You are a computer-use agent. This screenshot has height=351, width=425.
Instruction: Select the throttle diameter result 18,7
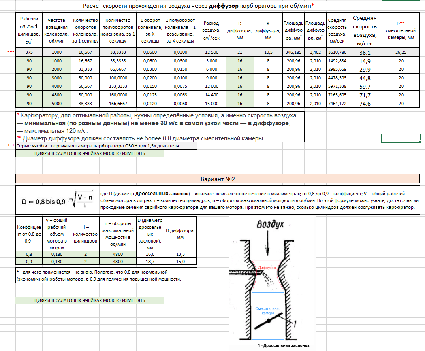click(x=149, y=262)
